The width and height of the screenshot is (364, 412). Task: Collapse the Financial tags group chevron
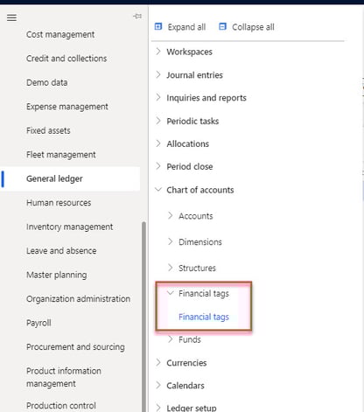tap(171, 293)
